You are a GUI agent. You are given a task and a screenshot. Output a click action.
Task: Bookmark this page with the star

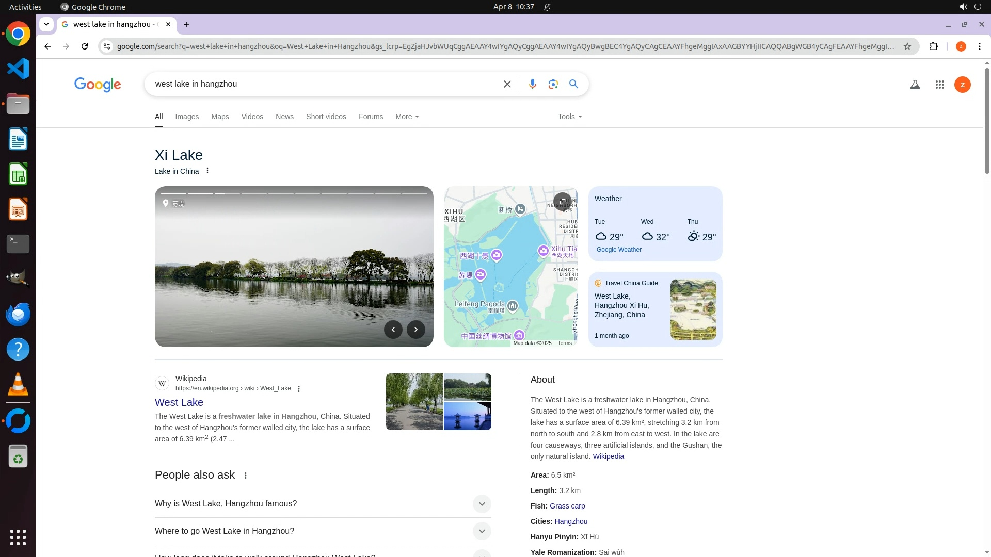click(x=907, y=46)
